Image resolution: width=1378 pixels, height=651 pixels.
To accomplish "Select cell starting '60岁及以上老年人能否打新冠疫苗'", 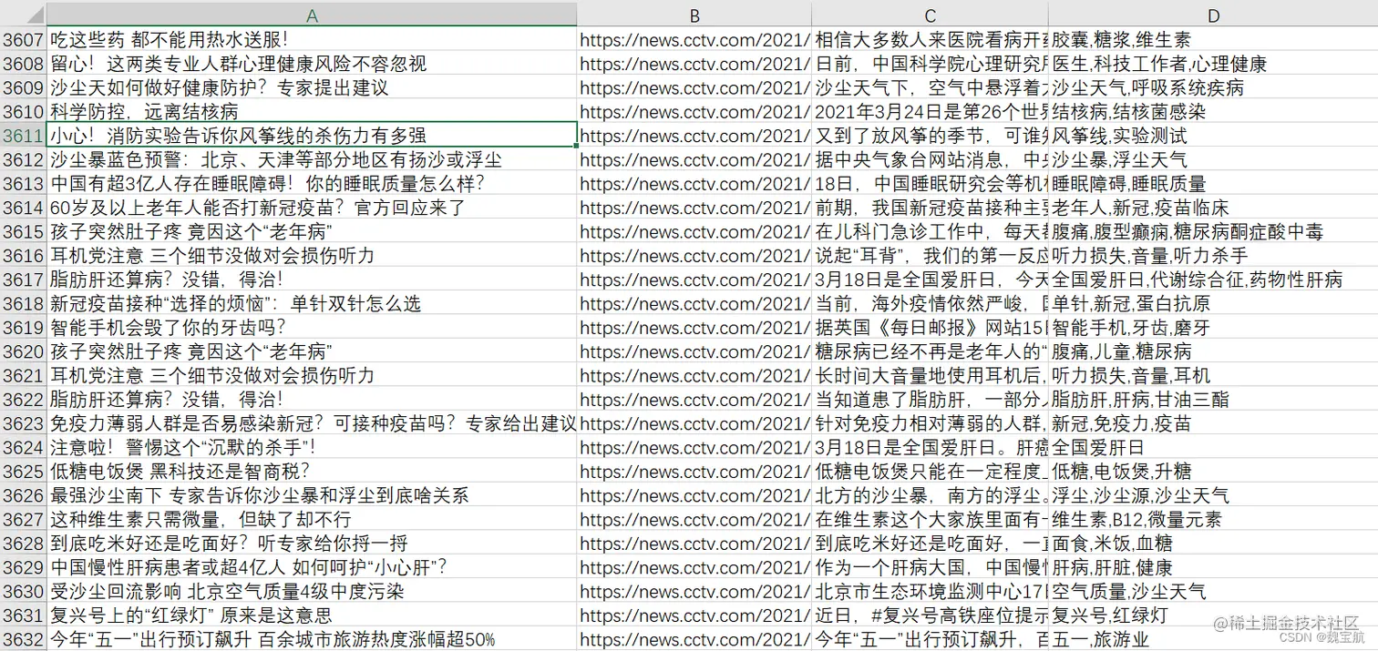I will click(312, 208).
